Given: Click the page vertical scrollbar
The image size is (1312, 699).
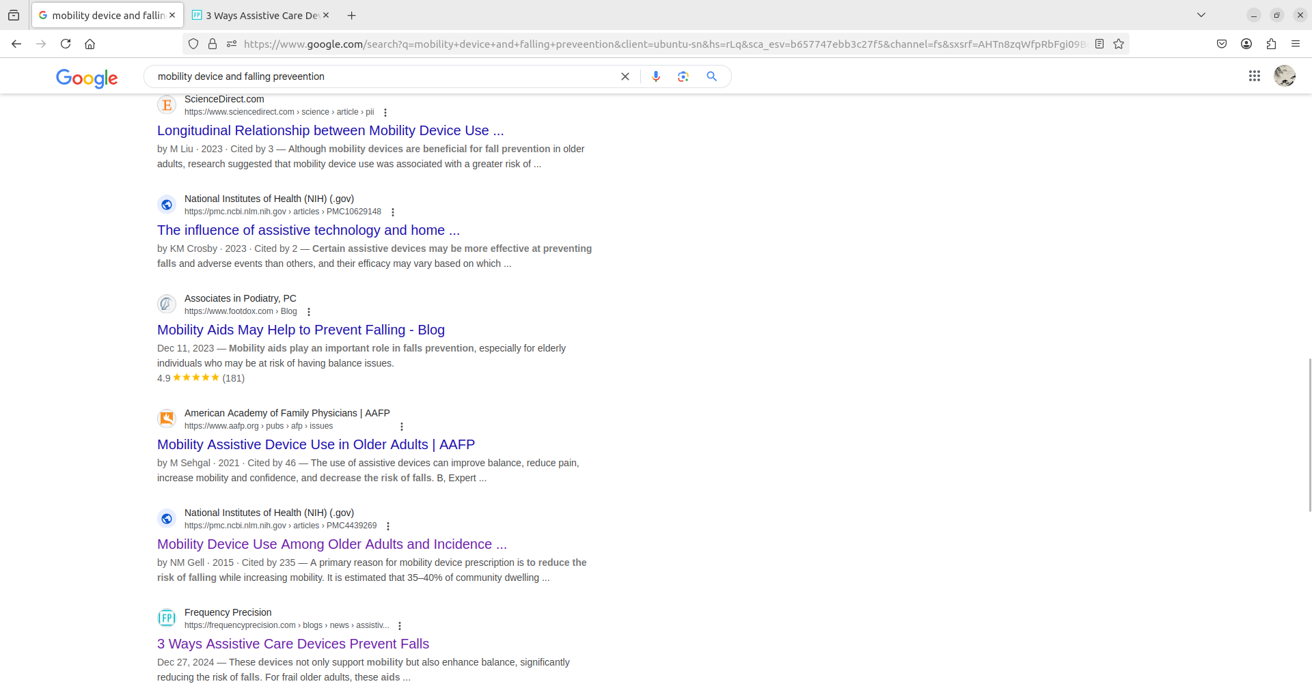Looking at the screenshot, I should [x=1309, y=434].
